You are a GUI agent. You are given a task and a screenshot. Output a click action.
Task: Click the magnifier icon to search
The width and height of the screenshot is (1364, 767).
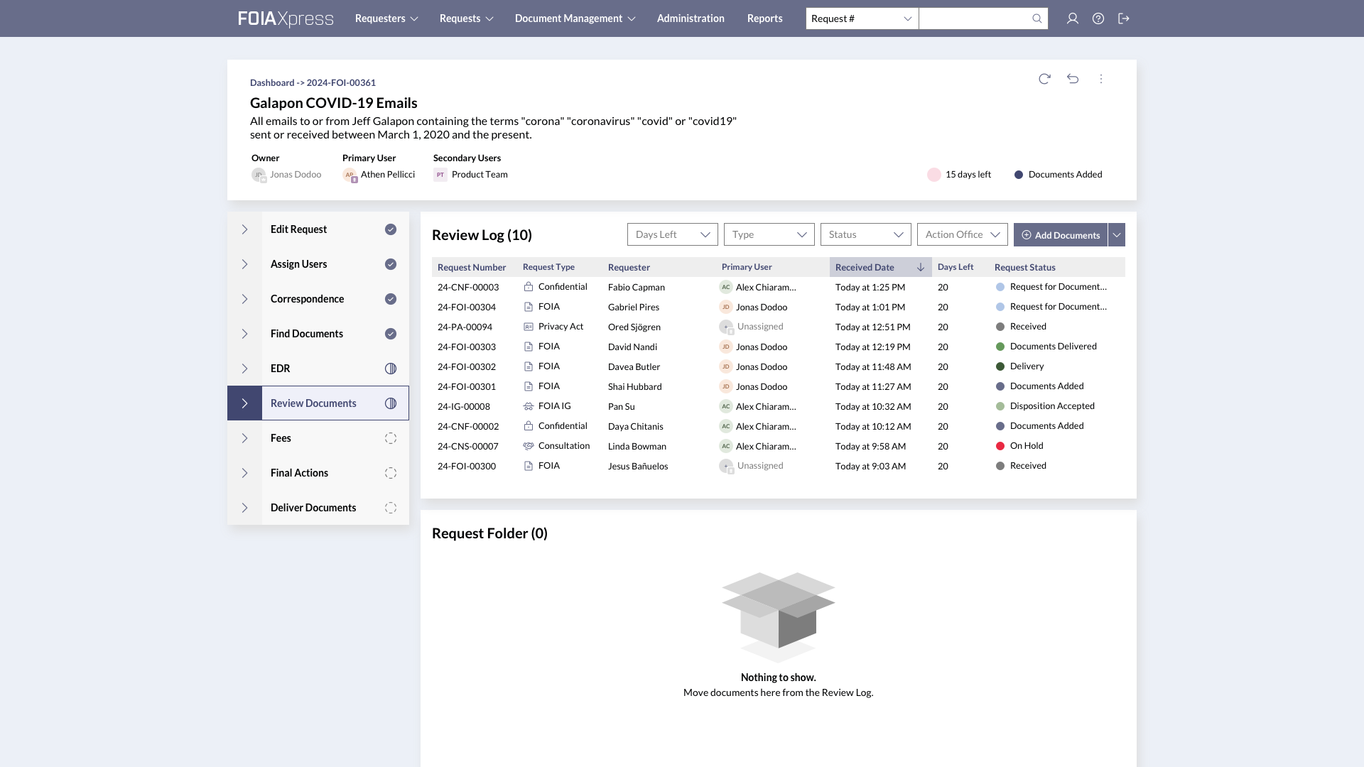pyautogui.click(x=1036, y=18)
